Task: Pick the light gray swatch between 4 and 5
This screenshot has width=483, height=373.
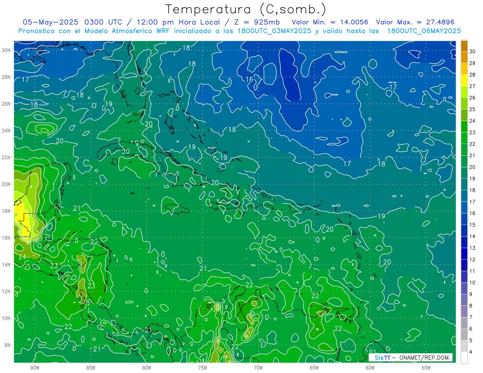Action: (464, 346)
